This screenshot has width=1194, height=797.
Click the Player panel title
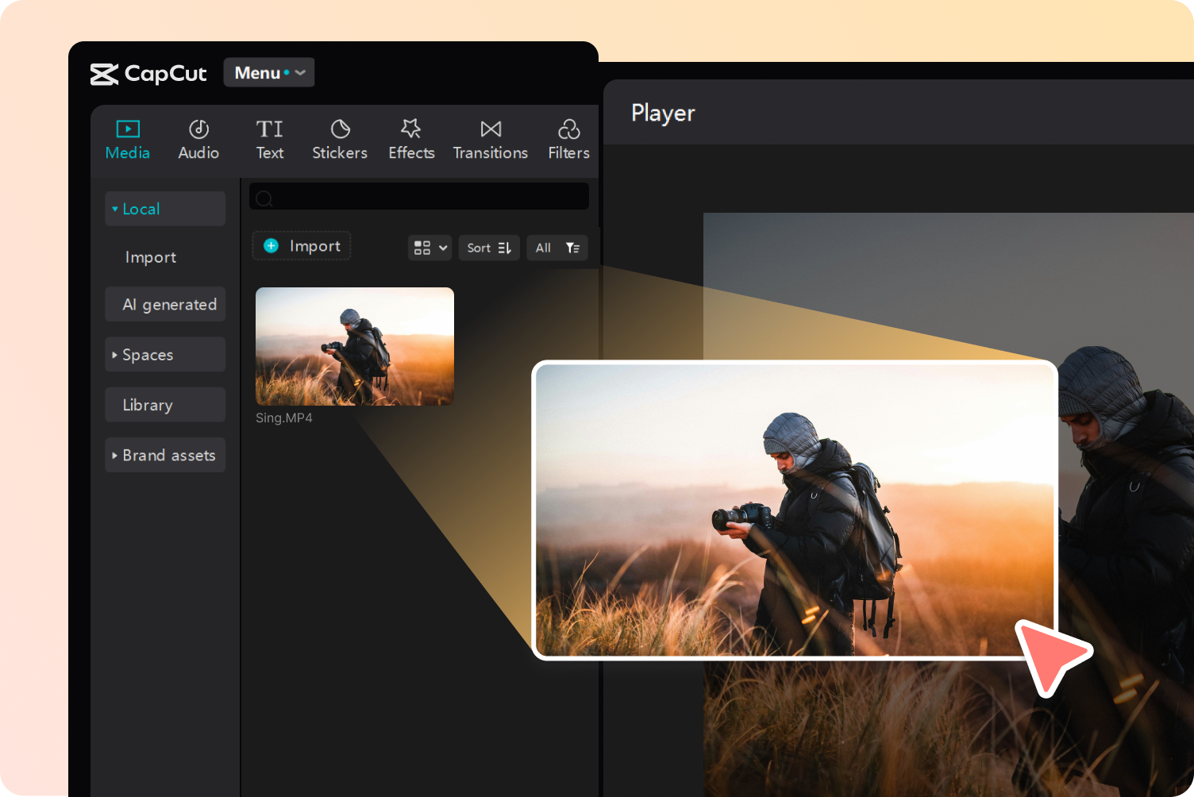coord(663,114)
